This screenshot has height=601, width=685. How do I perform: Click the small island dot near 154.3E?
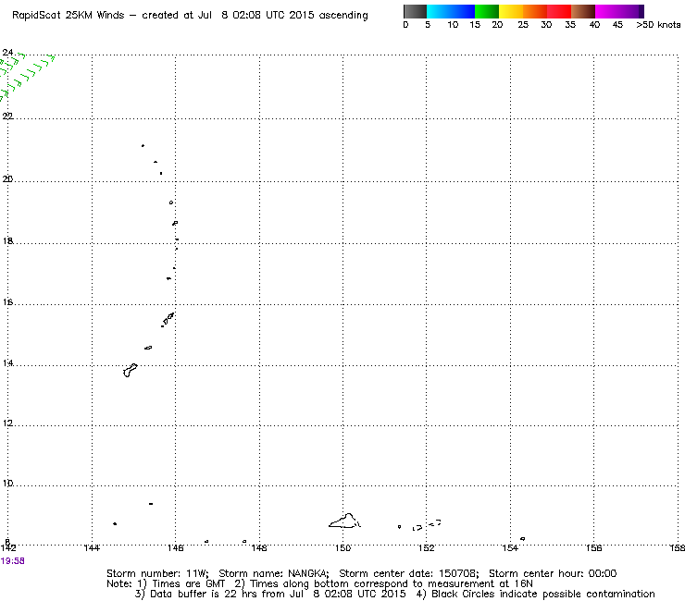522,539
